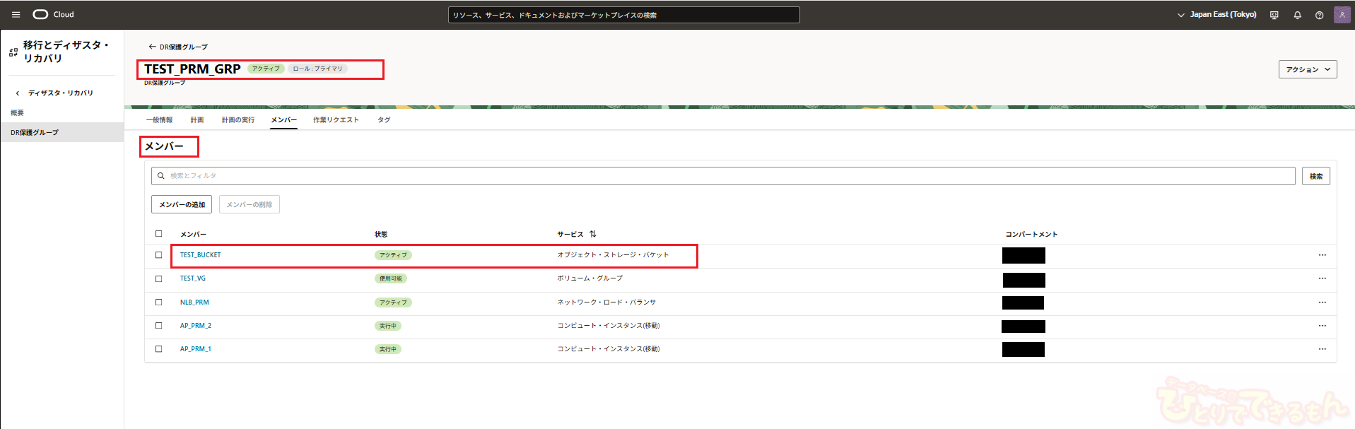Open row actions menu for AP_PRM_1

(x=1322, y=349)
